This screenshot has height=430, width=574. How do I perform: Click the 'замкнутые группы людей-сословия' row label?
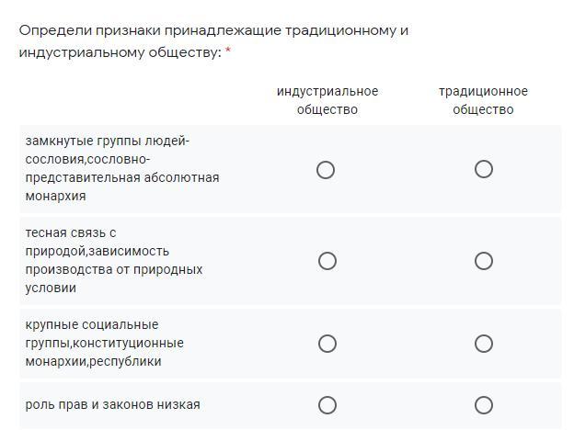(107, 141)
